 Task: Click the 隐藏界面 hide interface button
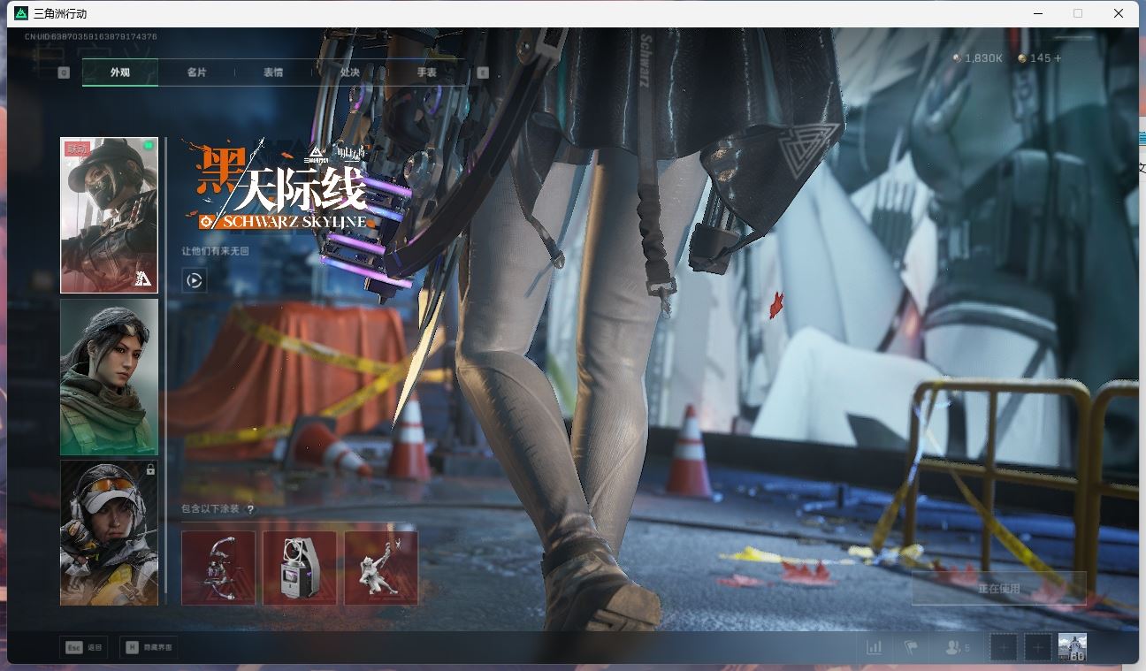click(x=149, y=648)
